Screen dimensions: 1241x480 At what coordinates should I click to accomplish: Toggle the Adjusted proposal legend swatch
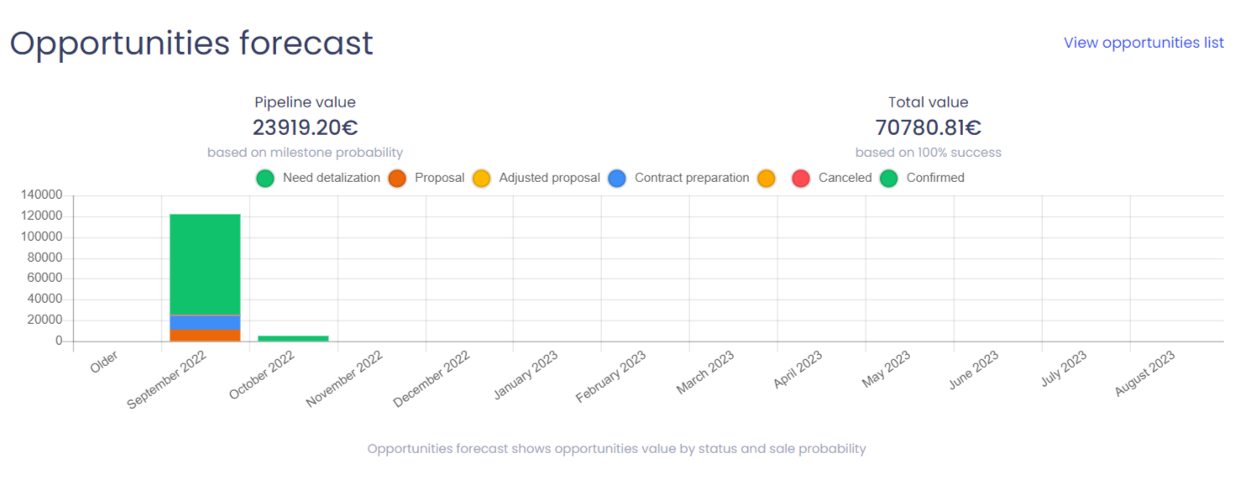point(481,178)
